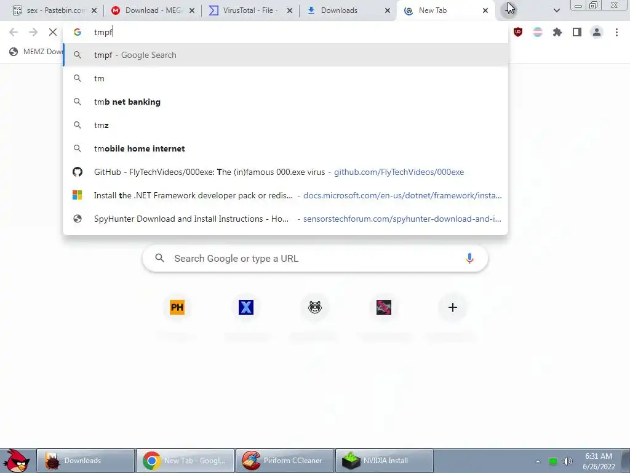Choose 'tmb net banking' suggestion
The image size is (630, 473).
pos(285,102)
